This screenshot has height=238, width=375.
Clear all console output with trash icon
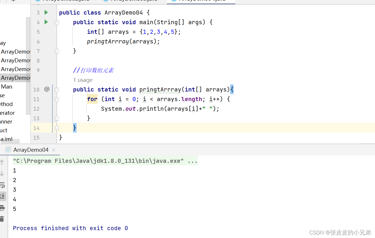2,219
